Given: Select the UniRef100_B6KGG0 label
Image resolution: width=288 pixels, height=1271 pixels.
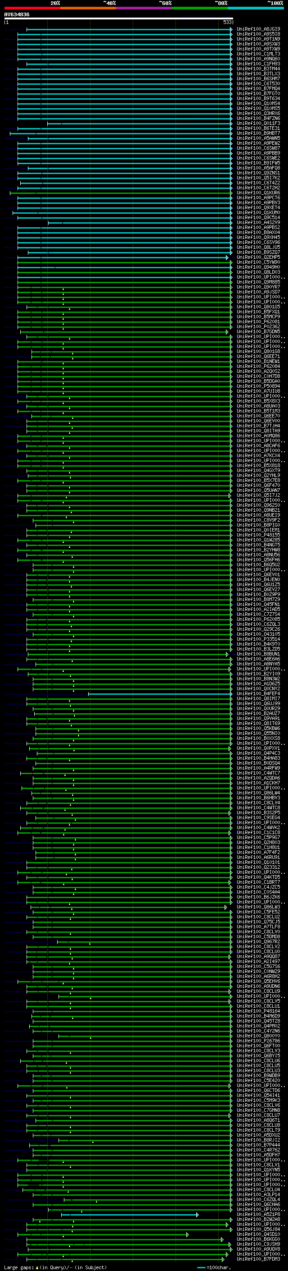Looking at the screenshot, I should 258,1239.
